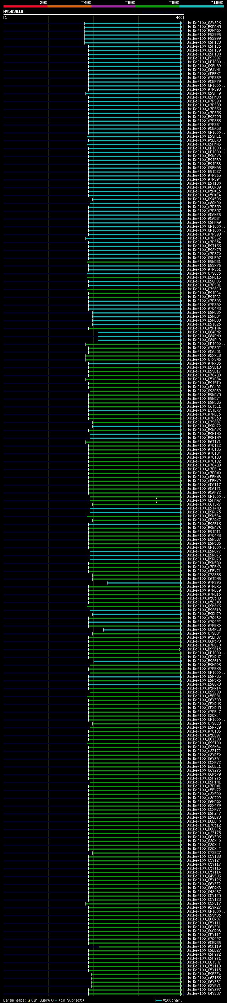Screen dimensions: 227x1003
Task: Select the UniRef100_B6TTY1 hit name
Action: coord(204,442)
